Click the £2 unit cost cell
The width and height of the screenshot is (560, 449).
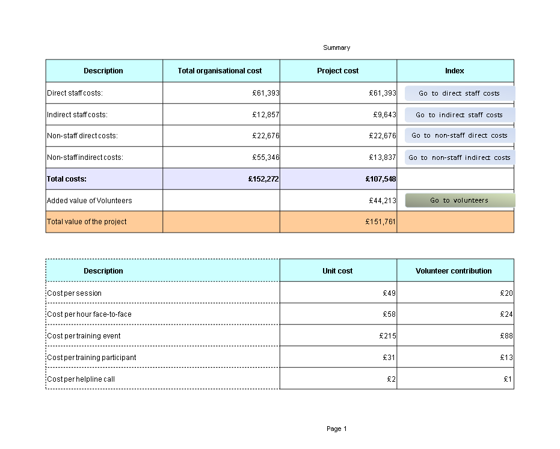(339, 379)
